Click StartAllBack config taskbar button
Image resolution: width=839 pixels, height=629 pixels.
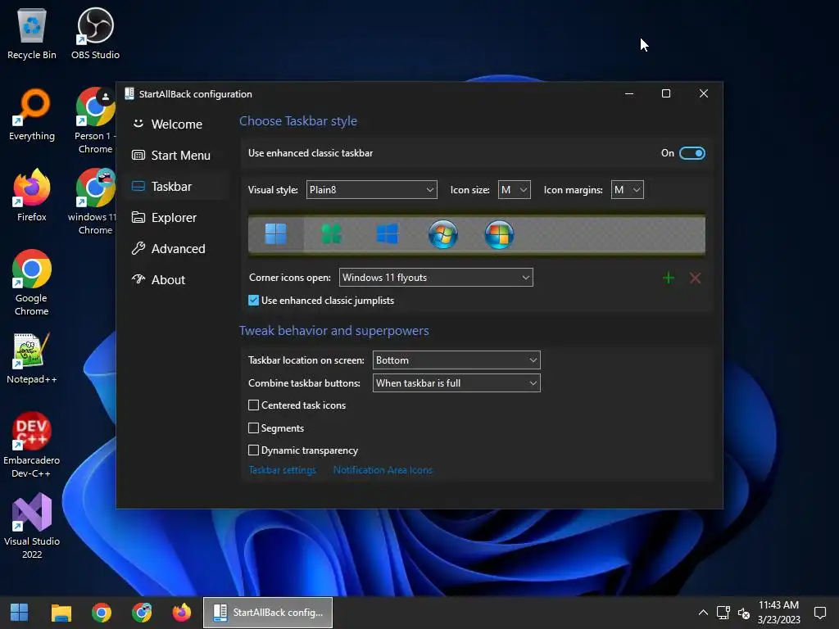pyautogui.click(x=268, y=613)
